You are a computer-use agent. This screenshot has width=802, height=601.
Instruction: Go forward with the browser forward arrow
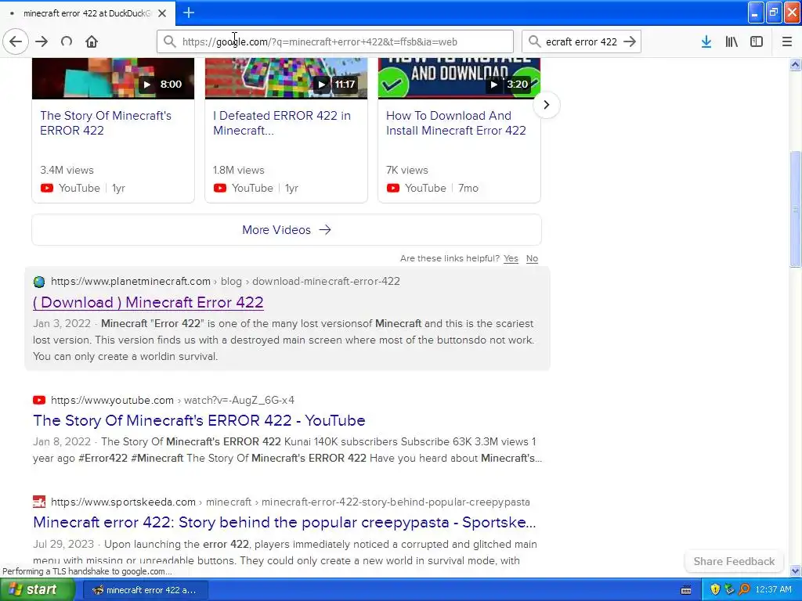pyautogui.click(x=42, y=41)
